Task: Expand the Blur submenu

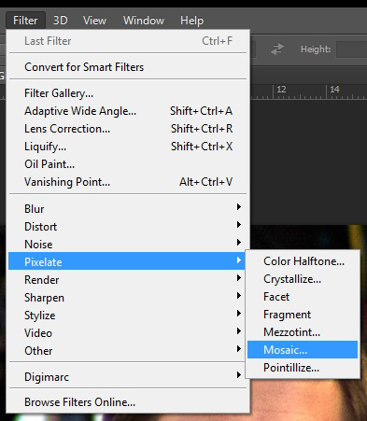Action: click(128, 209)
